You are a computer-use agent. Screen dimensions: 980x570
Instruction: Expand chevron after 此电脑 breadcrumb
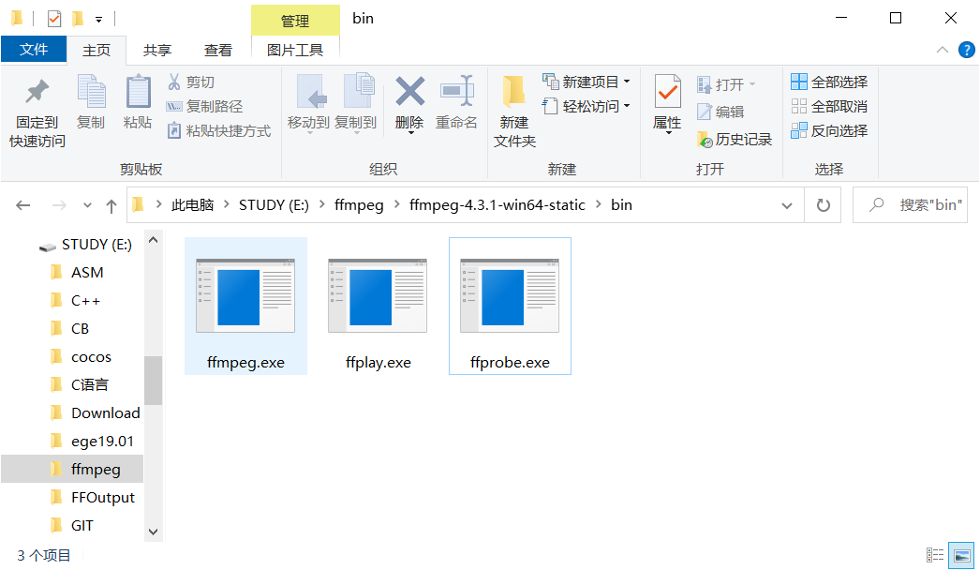(226, 205)
